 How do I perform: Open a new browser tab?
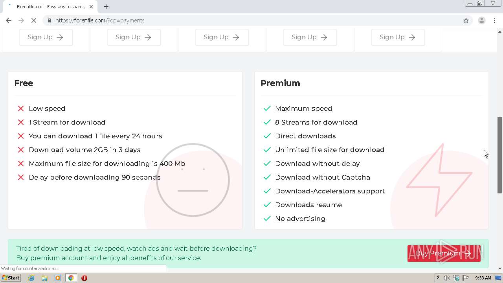click(x=106, y=7)
